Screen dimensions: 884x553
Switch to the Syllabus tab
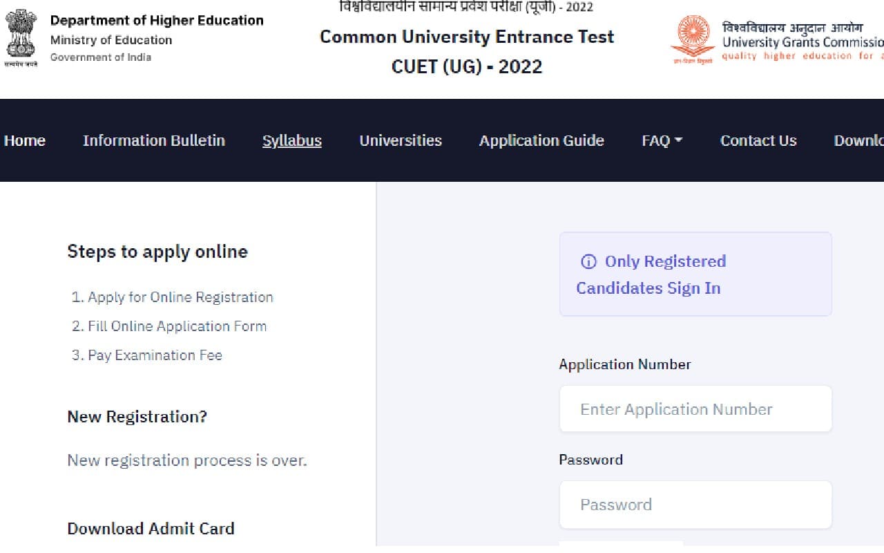[x=291, y=140]
